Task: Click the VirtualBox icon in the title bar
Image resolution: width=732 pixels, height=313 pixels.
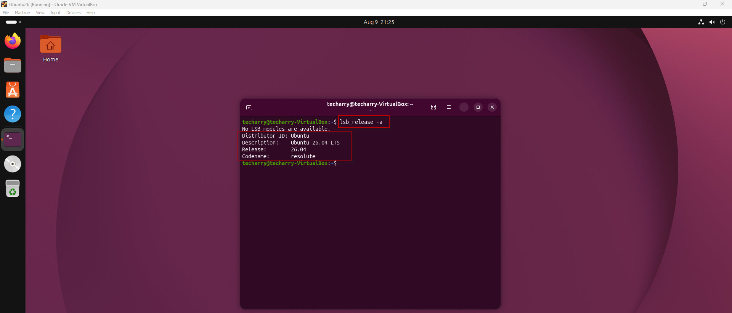Action: coord(4,4)
